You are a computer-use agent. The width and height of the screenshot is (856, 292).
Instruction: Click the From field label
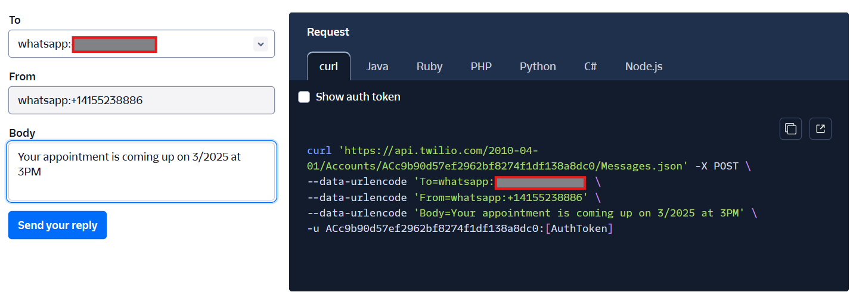(22, 77)
